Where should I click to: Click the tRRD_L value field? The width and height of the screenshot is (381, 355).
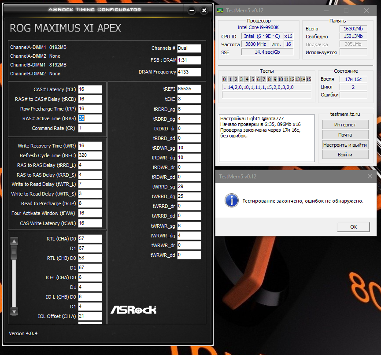(x=90, y=165)
